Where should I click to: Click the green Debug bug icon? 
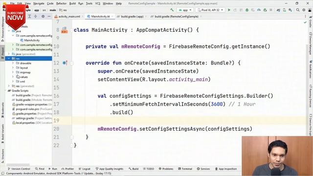247,10
